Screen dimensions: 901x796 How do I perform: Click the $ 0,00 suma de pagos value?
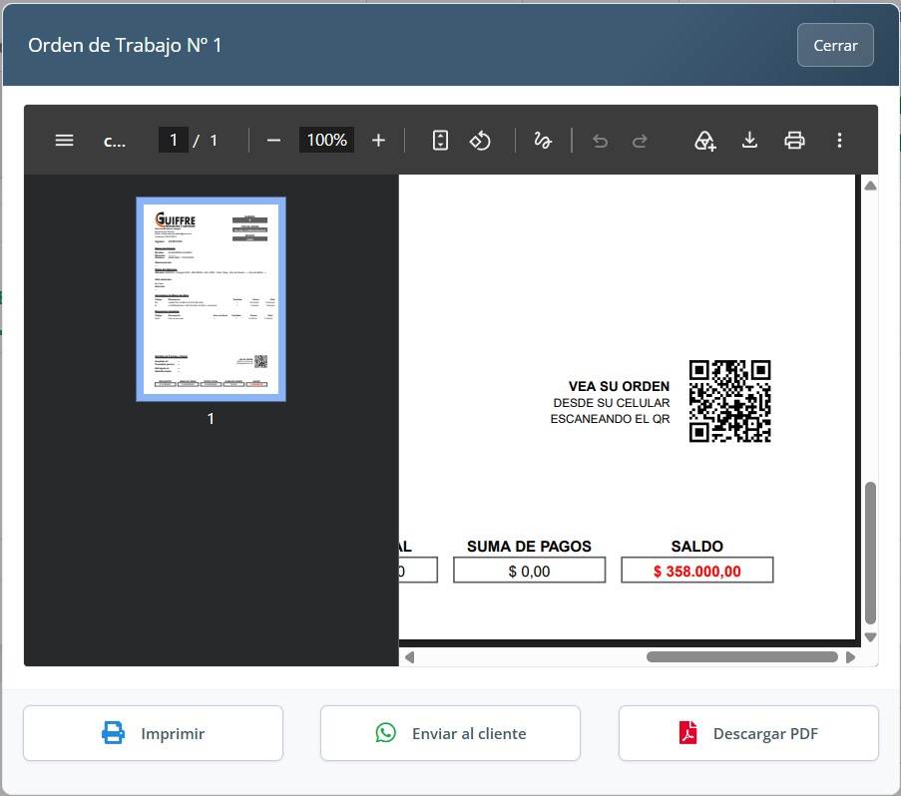[x=529, y=572]
